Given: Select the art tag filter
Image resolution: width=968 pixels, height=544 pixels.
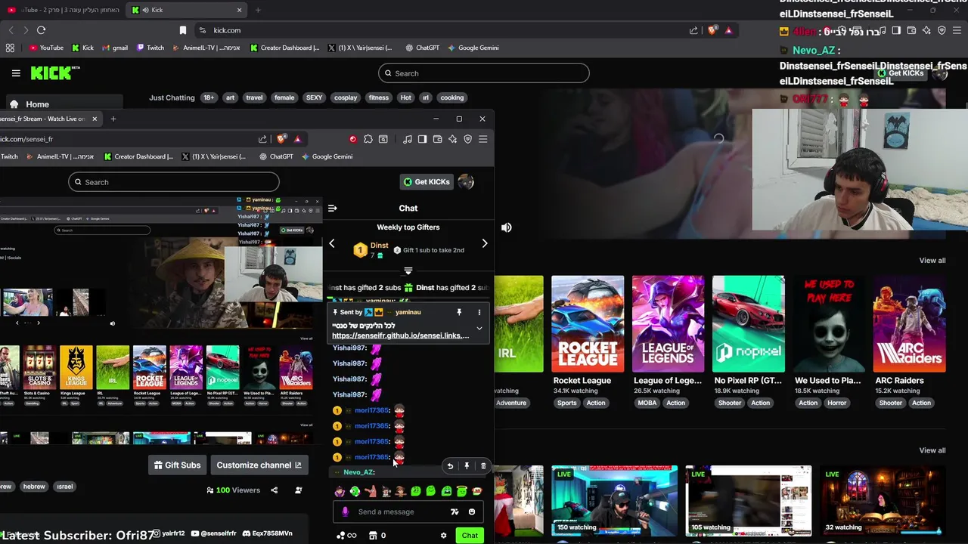Looking at the screenshot, I should 231,97.
